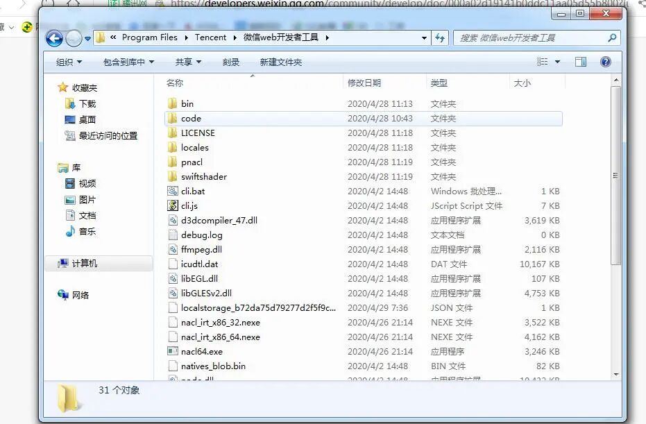Select the nacl64.exe application icon
Screen dimensions: 646x424
[x=172, y=351]
